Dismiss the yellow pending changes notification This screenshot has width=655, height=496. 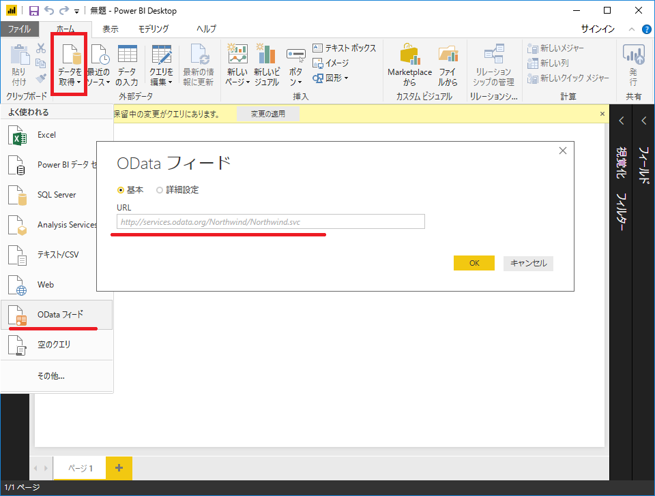602,114
